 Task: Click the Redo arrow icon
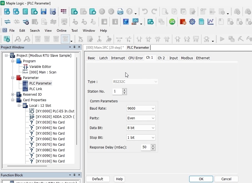[154, 12]
